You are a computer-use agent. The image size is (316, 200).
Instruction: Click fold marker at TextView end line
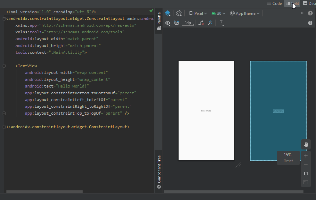point(4,113)
